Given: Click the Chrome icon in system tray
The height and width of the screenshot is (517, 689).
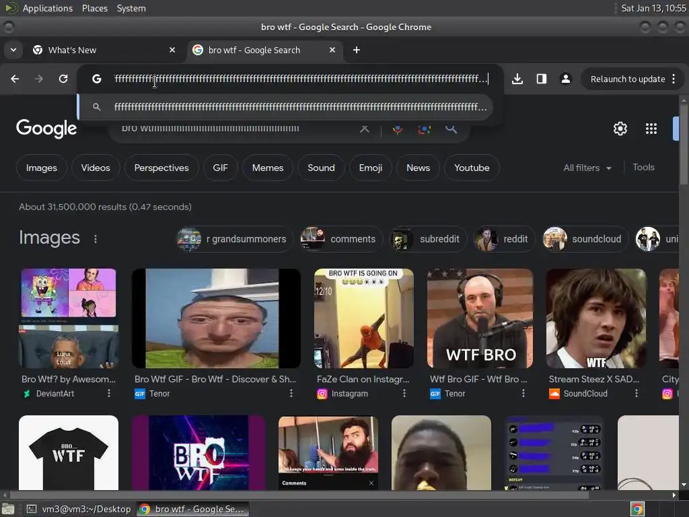Looking at the screenshot, I should click(x=637, y=509).
